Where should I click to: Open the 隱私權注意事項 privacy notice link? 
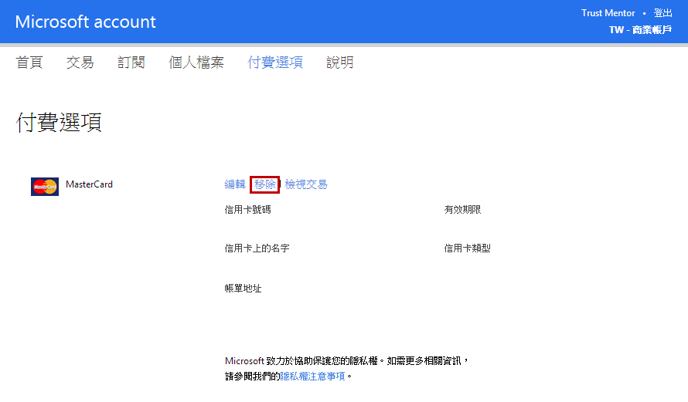click(312, 377)
